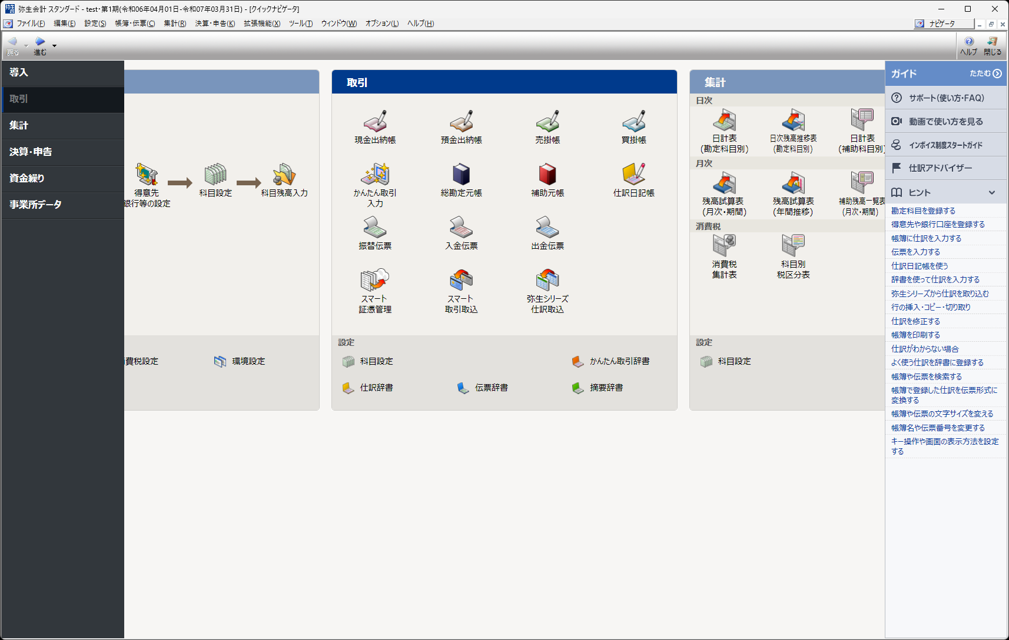Open the 預金出納帳 deposit book icon
Image resolution: width=1009 pixels, height=640 pixels.
(x=462, y=121)
